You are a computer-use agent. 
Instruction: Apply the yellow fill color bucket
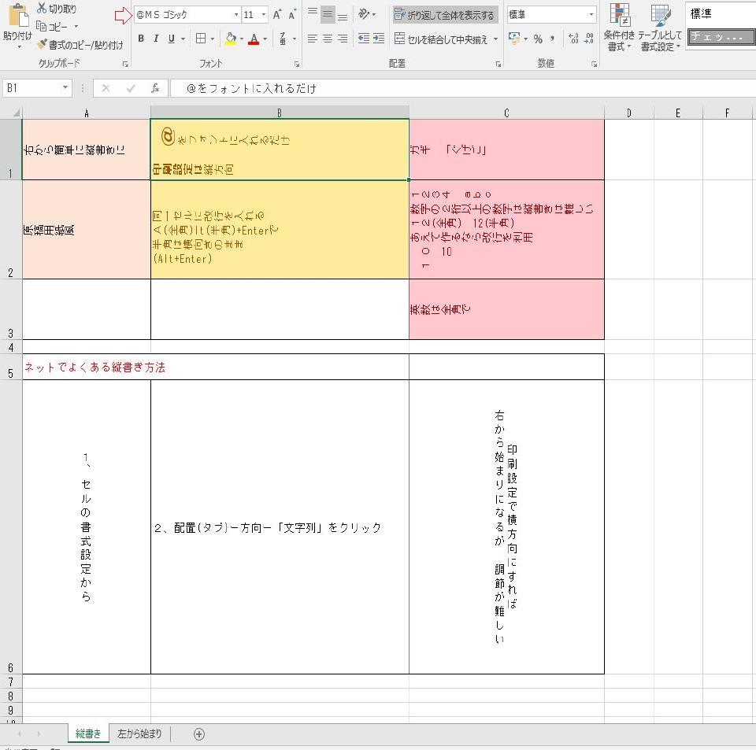tap(231, 39)
